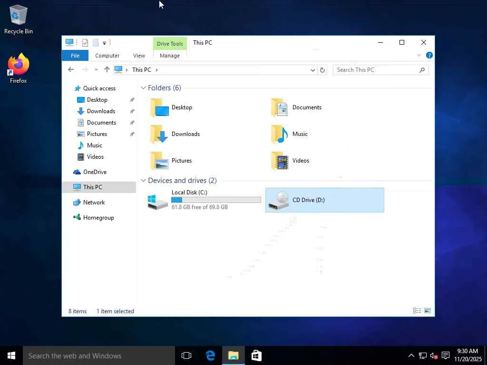The image size is (487, 365).
Task: Click the pin icon next to Desktop
Action: pyautogui.click(x=132, y=100)
